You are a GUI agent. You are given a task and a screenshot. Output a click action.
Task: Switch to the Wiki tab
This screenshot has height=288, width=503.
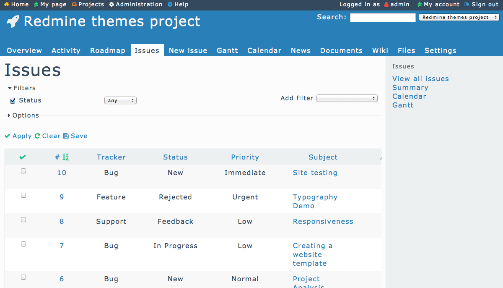(380, 50)
